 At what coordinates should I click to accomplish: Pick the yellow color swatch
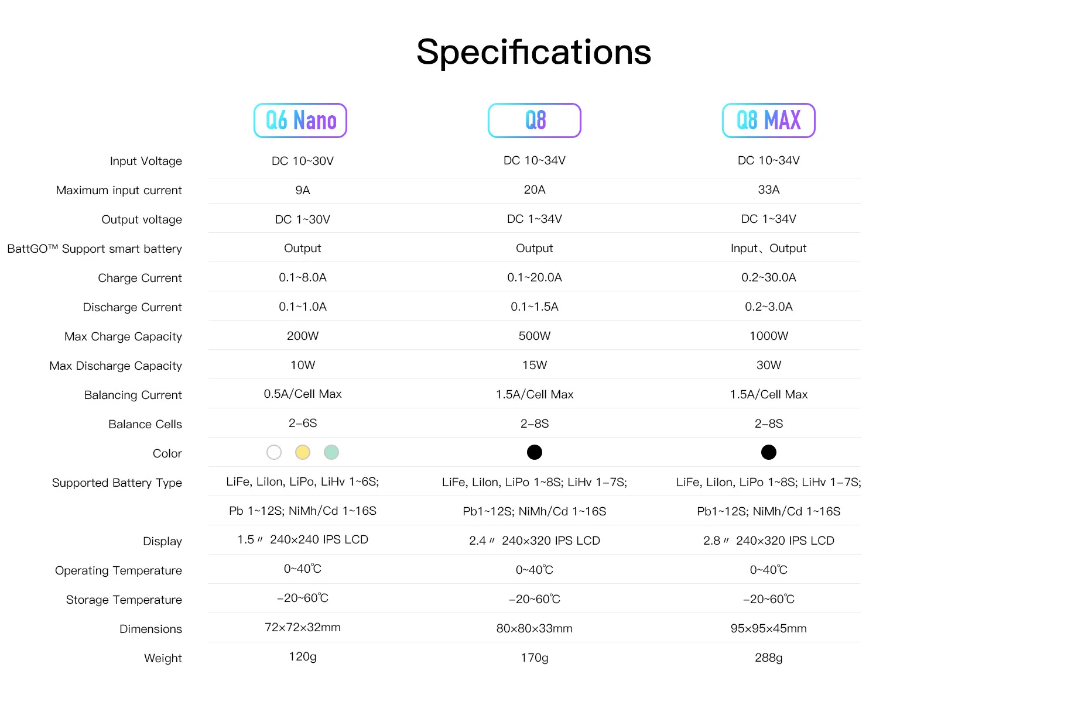click(303, 452)
